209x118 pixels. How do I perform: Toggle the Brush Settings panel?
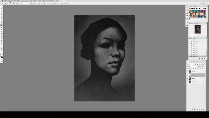(x=14, y=3)
